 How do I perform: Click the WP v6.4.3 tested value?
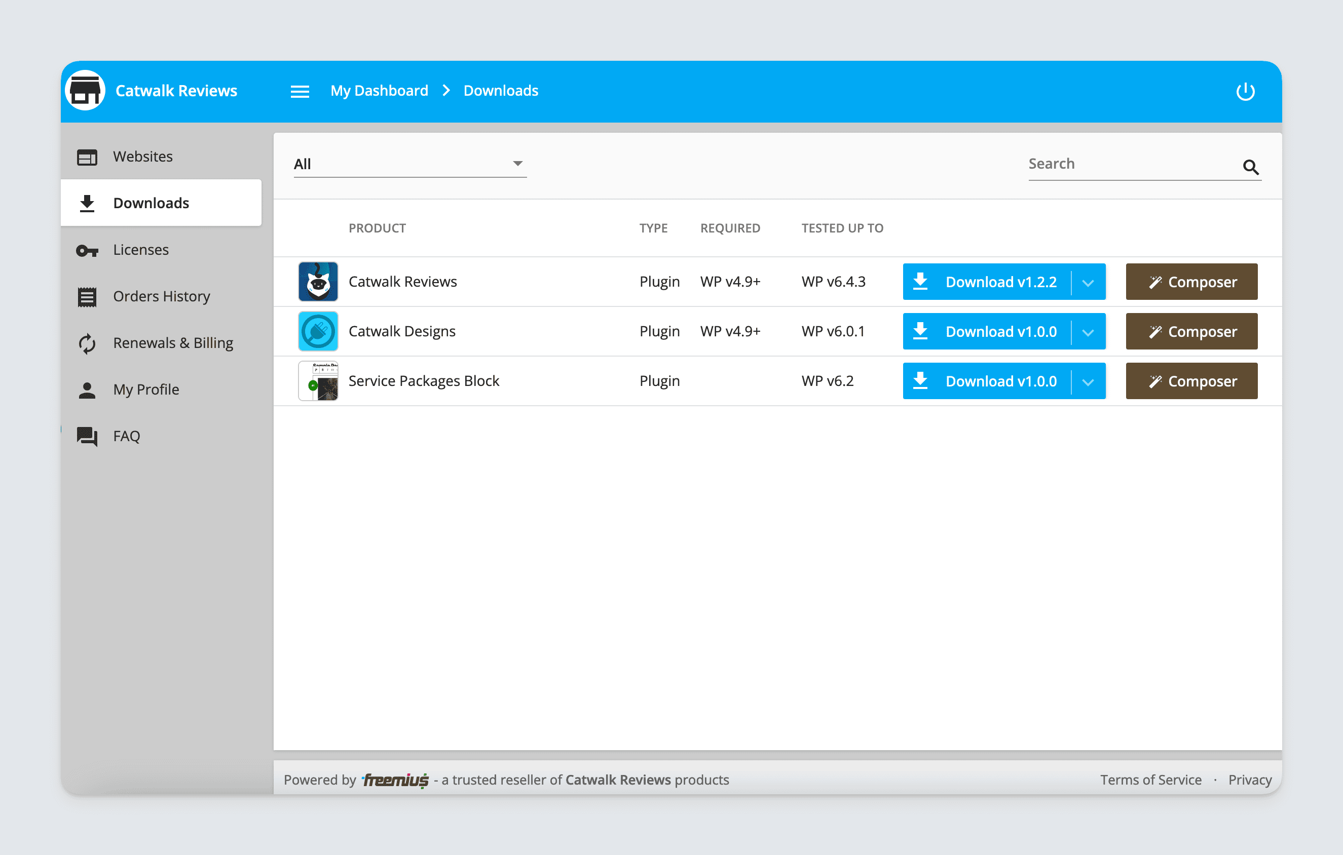pos(833,282)
